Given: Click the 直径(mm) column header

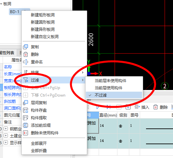Looking at the screenshot, I should (x=108, y=115).
